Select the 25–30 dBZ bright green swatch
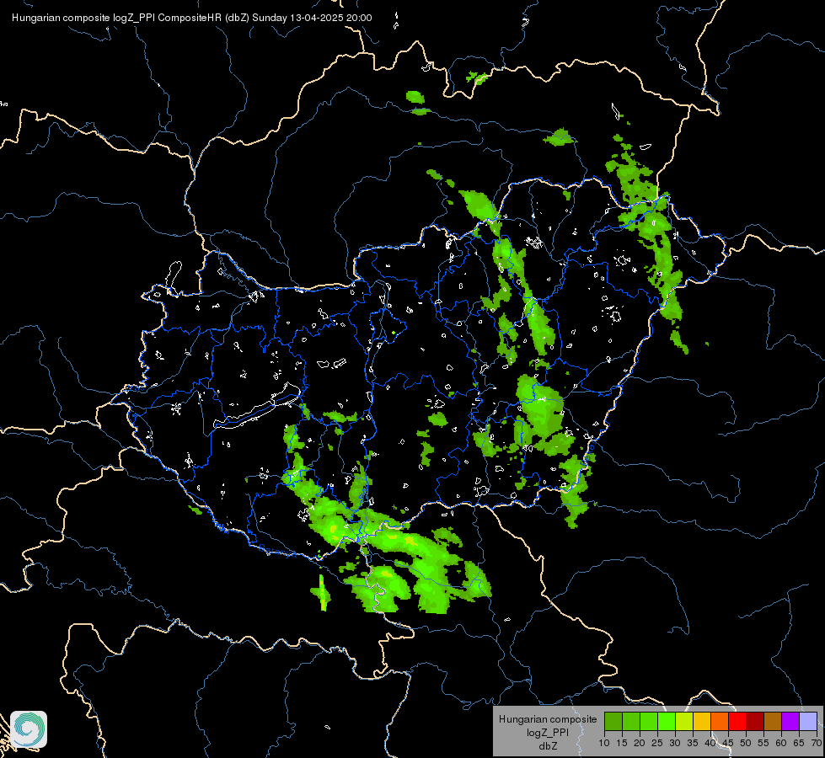The width and height of the screenshot is (825, 758). pyautogui.click(x=667, y=721)
